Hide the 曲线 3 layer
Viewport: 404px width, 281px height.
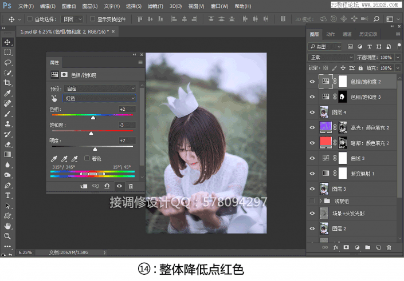point(312,158)
